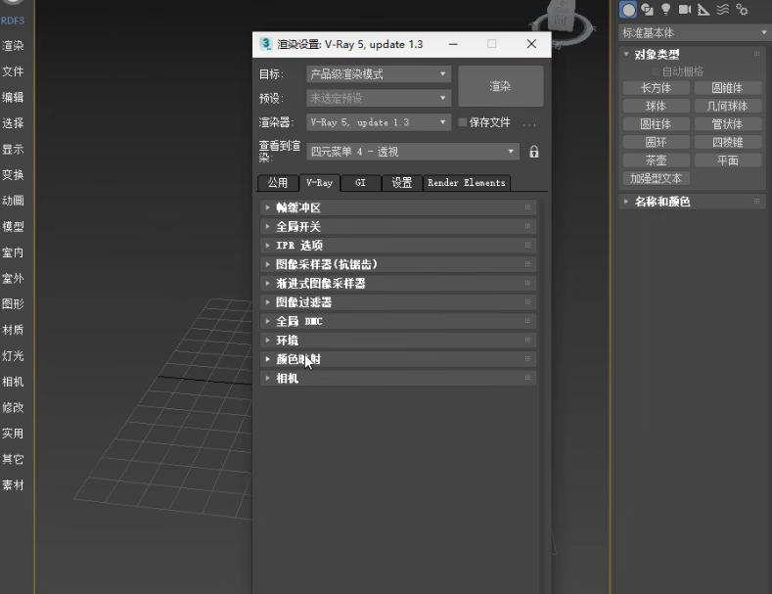Create a 圆柱体 cylinder primitive
Viewport: 772px width, 594px height.
pos(656,124)
